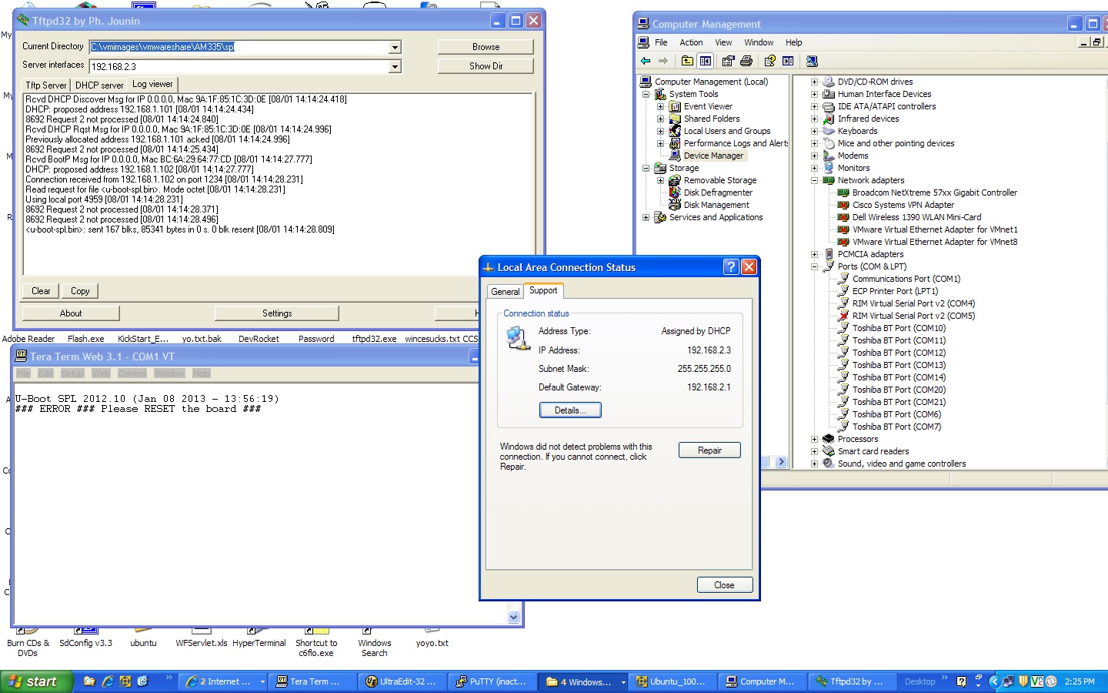Open the Server interfaces dropdown in Tftpd32
The width and height of the screenshot is (1108, 693).
pyautogui.click(x=395, y=67)
